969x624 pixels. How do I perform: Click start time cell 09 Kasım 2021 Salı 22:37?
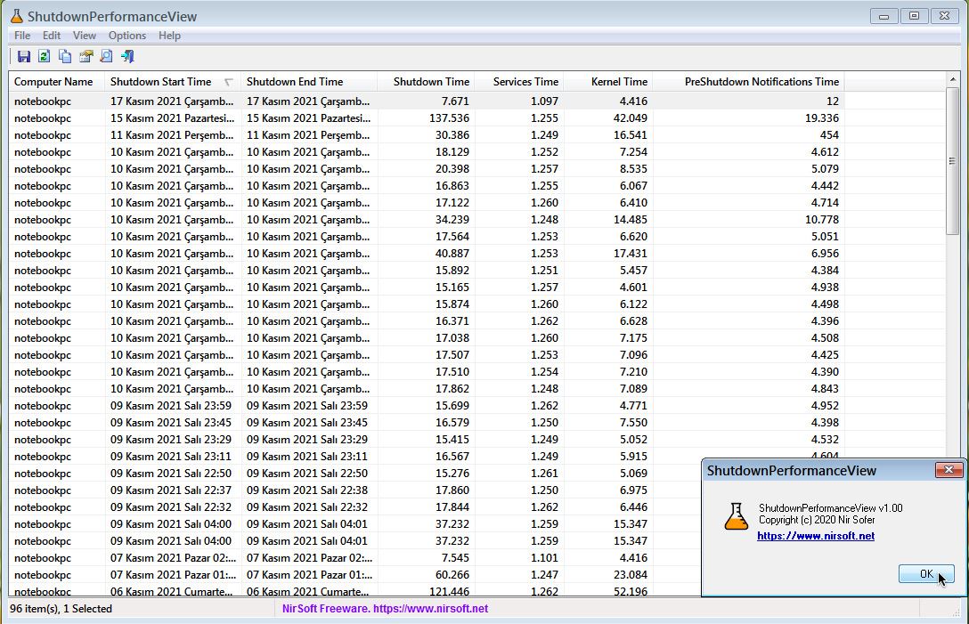click(171, 490)
